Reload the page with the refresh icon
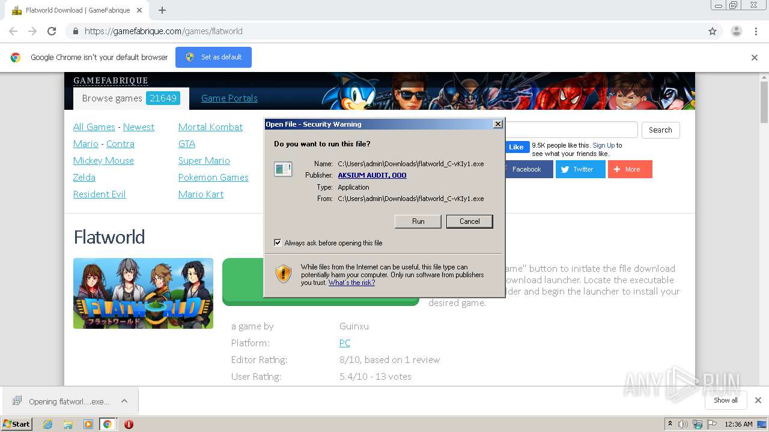 [x=52, y=31]
